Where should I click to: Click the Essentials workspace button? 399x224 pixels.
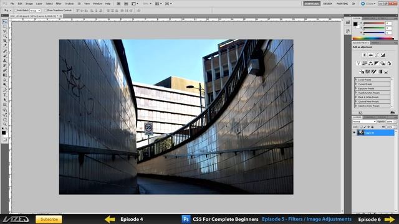point(312,4)
